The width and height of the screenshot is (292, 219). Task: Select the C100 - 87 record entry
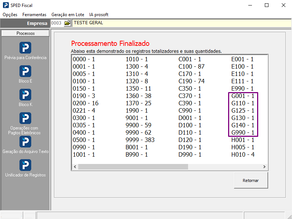pos(191,66)
